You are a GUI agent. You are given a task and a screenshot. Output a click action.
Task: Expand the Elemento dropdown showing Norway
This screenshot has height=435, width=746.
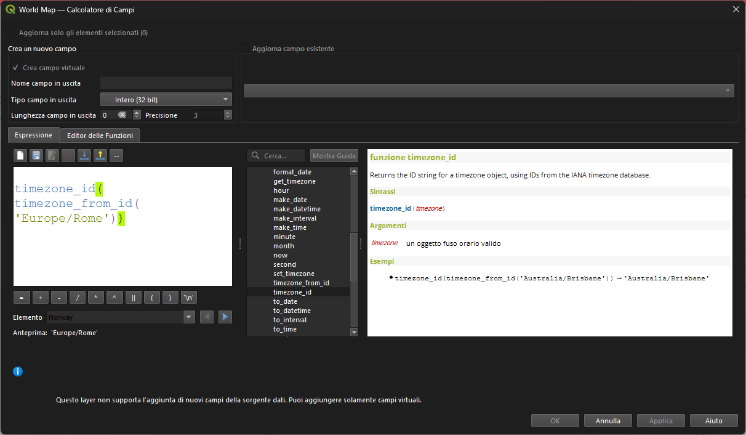tap(189, 317)
